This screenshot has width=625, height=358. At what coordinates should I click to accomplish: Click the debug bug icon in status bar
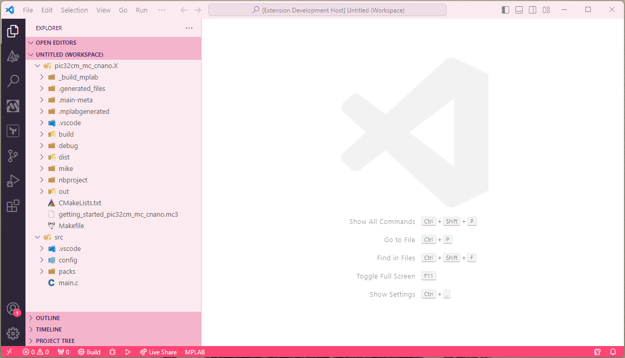click(x=113, y=352)
